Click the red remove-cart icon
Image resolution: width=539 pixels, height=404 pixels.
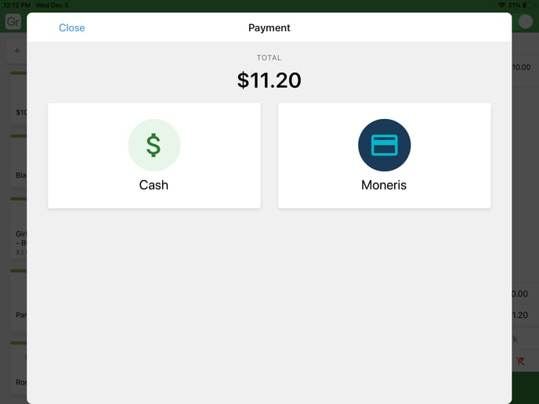[x=520, y=361]
